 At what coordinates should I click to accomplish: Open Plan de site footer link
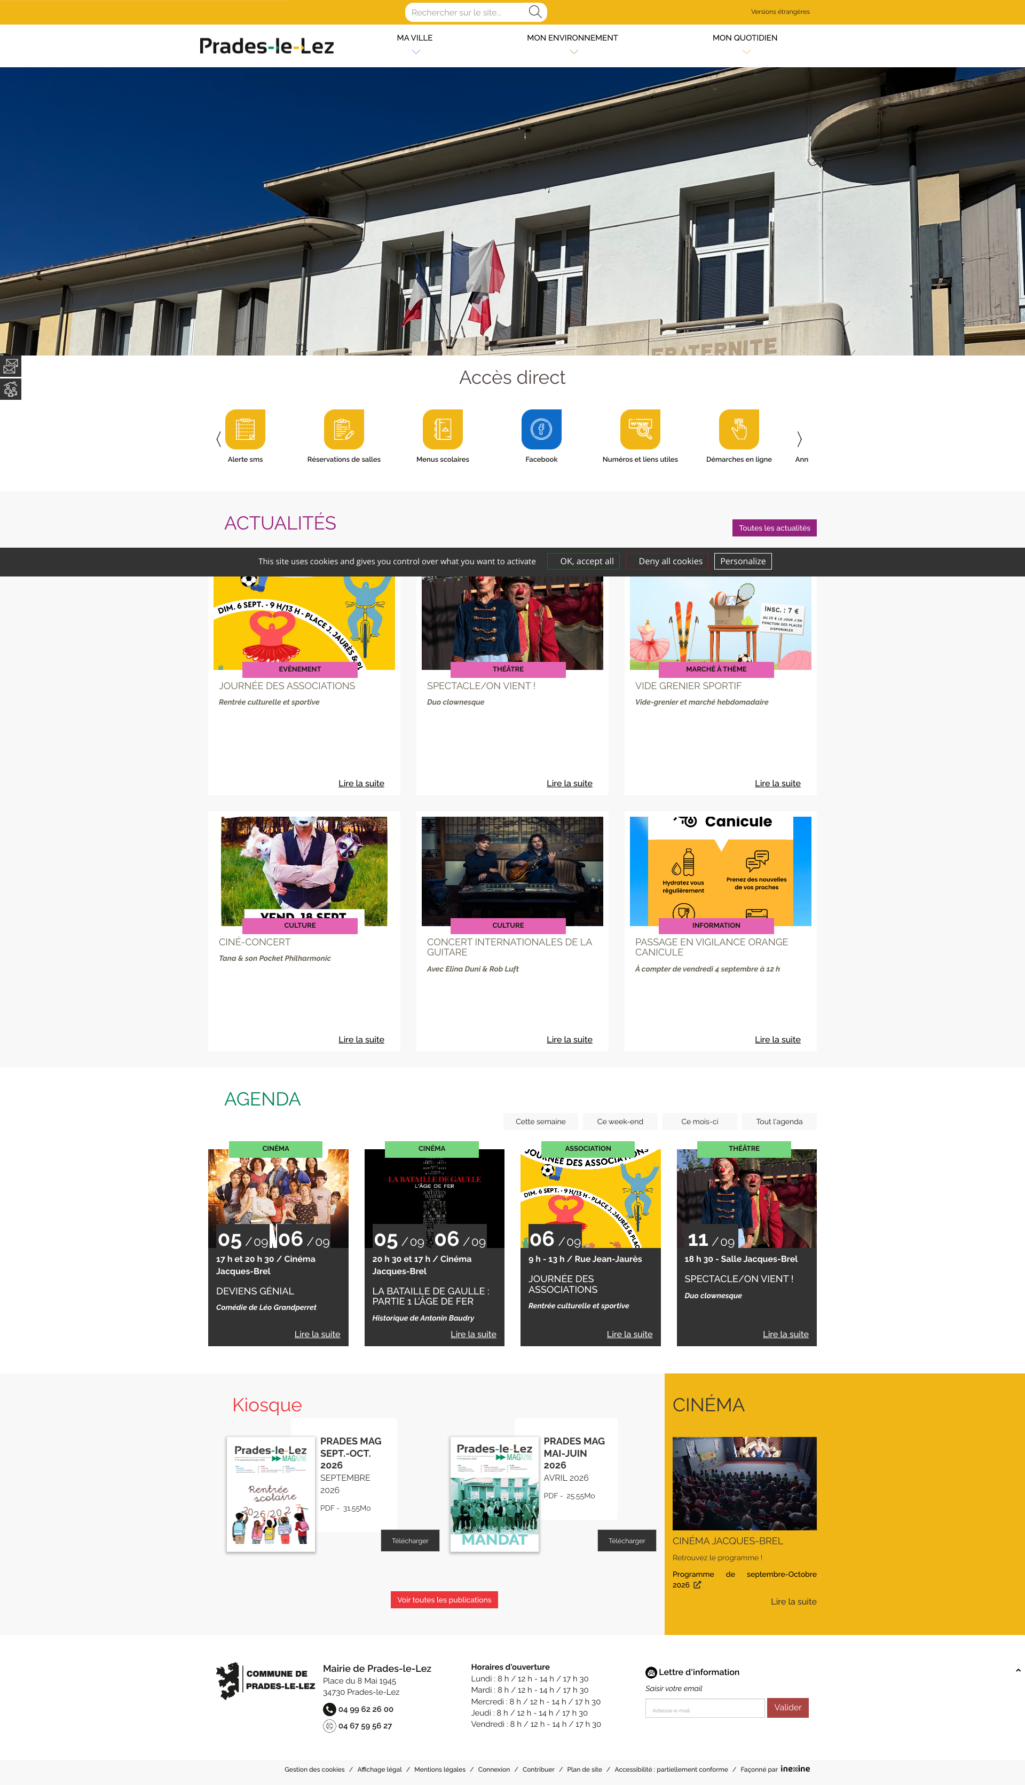click(x=585, y=1769)
